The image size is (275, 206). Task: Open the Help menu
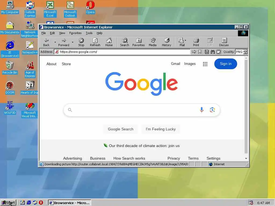point(99,33)
